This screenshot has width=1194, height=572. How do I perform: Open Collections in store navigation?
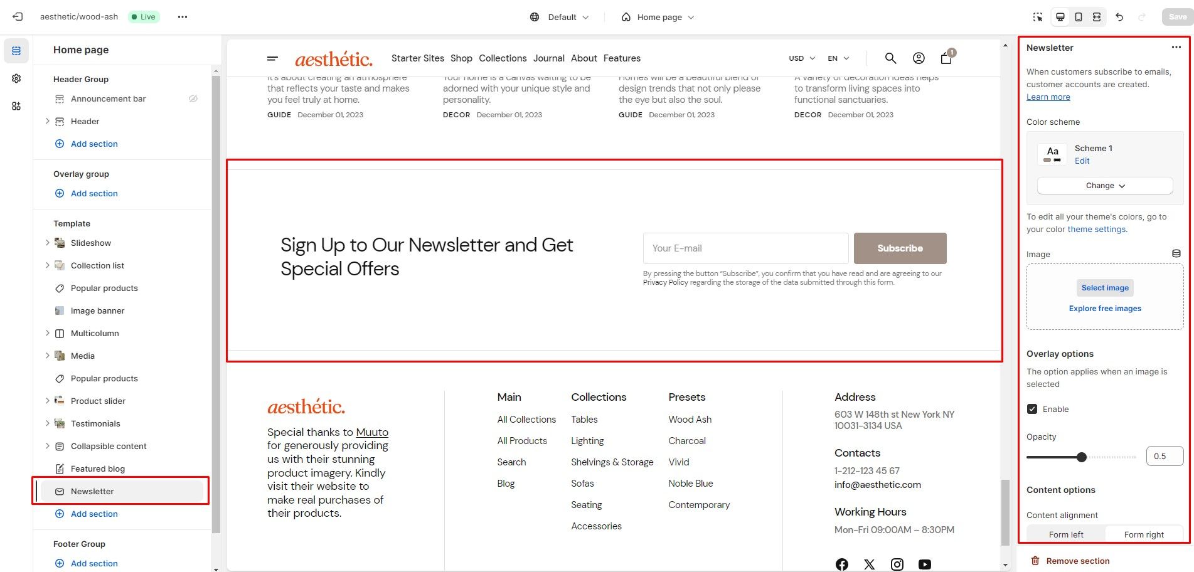(x=503, y=58)
